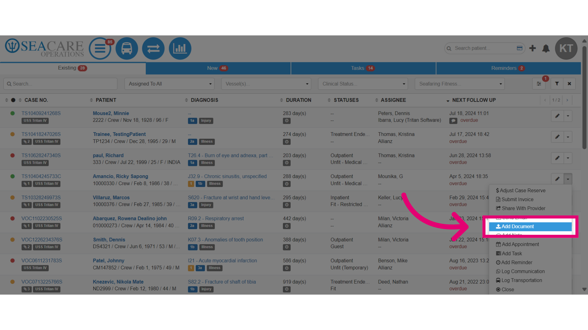Clear filters with the X icon
Image resolution: width=588 pixels, height=330 pixels.
coord(569,84)
